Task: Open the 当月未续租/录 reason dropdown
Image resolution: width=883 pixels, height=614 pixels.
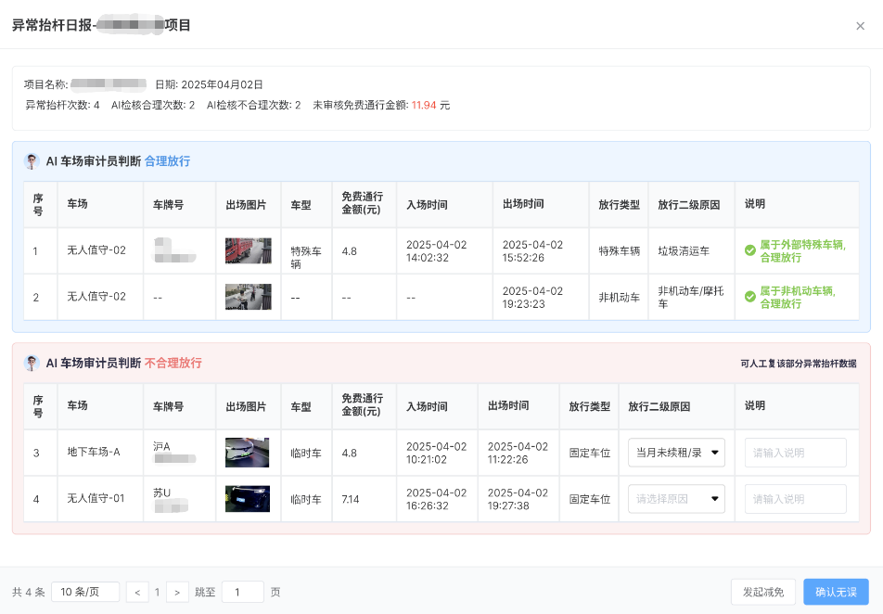Action: tap(676, 453)
